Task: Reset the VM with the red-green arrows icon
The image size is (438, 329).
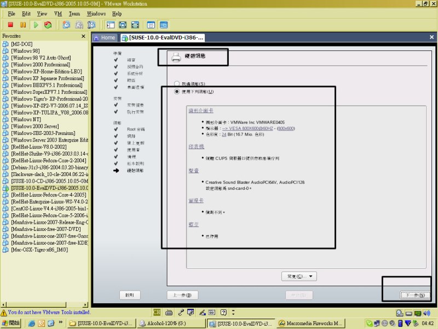Action: tap(48, 25)
